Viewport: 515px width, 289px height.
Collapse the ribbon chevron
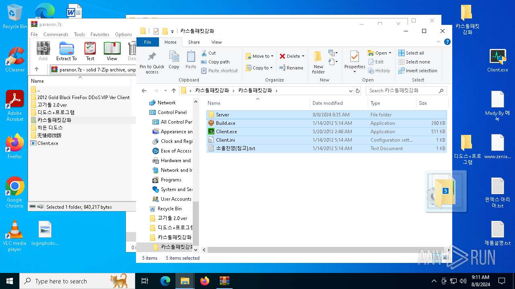coord(439,42)
